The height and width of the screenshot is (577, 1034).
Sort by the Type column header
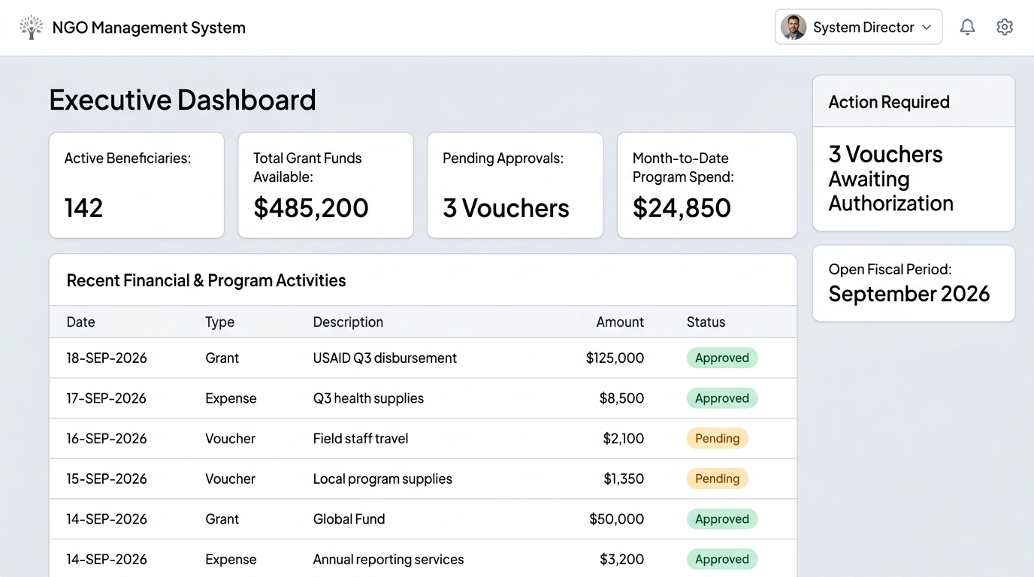[x=219, y=322]
